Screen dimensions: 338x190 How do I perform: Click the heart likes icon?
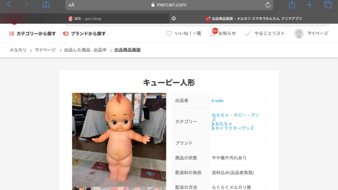coord(169,33)
